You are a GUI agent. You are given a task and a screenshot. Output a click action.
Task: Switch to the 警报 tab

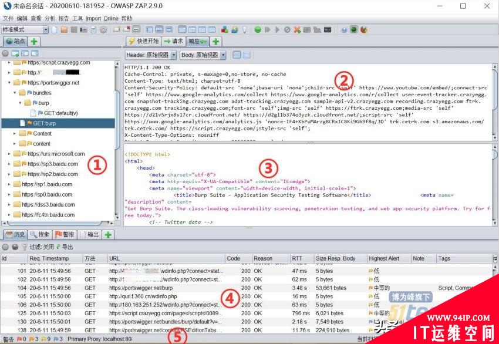coord(65,235)
